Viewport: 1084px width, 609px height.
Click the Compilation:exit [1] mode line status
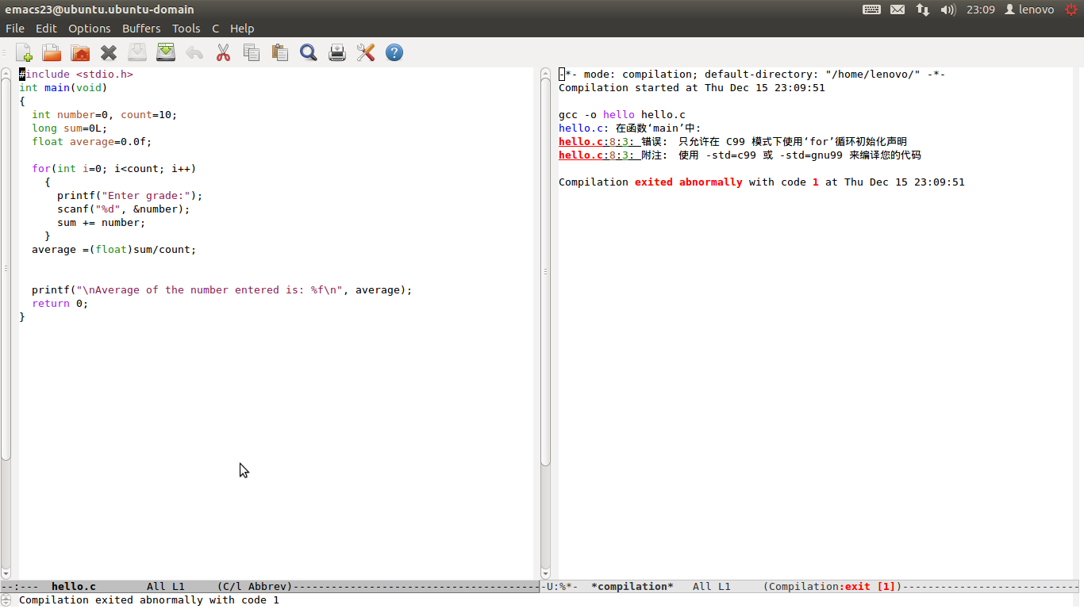pyautogui.click(x=832, y=587)
